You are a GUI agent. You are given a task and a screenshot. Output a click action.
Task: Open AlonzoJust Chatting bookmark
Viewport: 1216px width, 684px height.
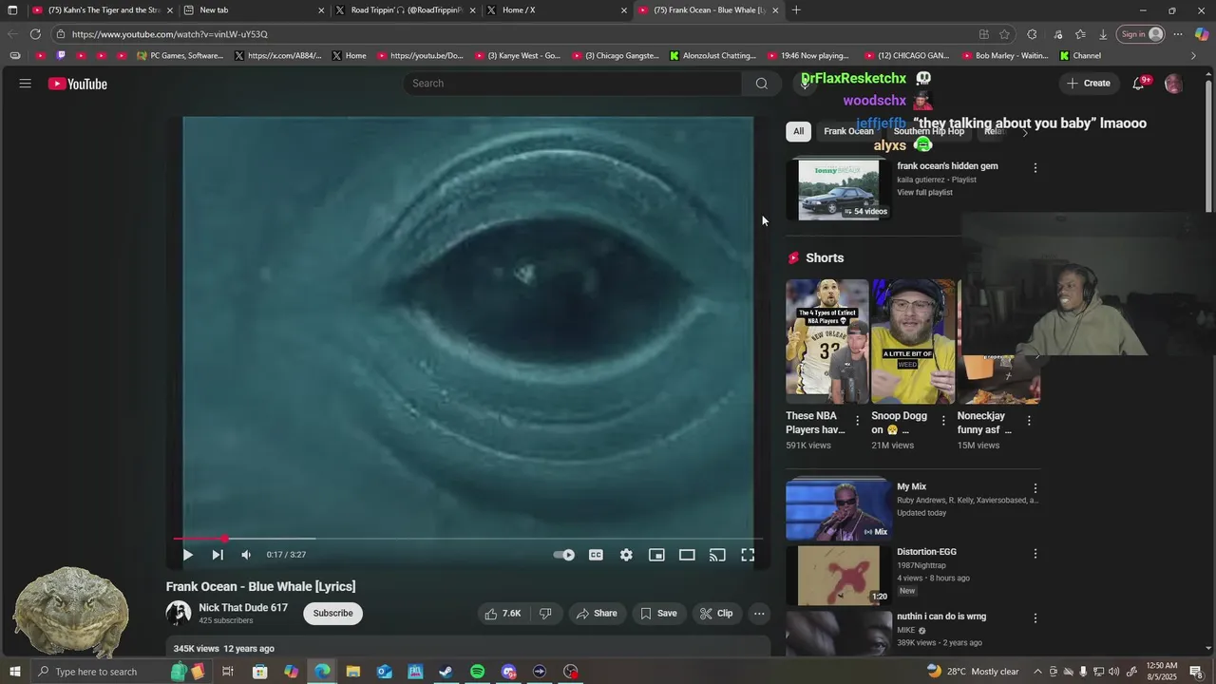(x=712, y=56)
